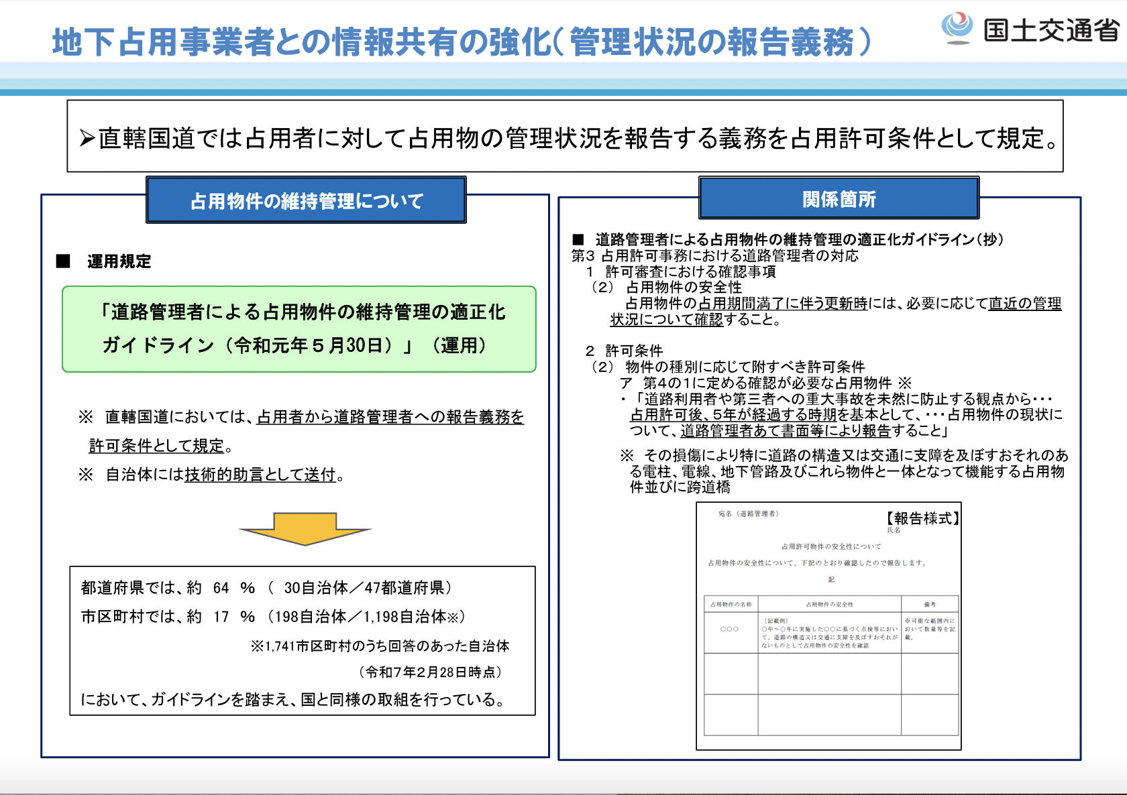Image resolution: width=1127 pixels, height=795 pixels.
Task: Click the blue header 関係箇所
Action: point(839,198)
